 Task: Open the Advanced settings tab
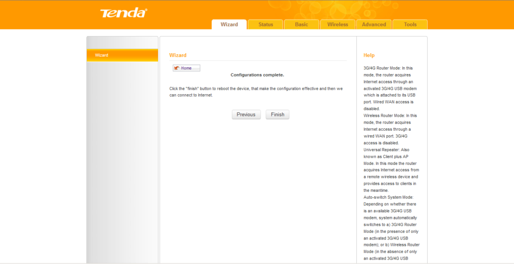click(374, 25)
